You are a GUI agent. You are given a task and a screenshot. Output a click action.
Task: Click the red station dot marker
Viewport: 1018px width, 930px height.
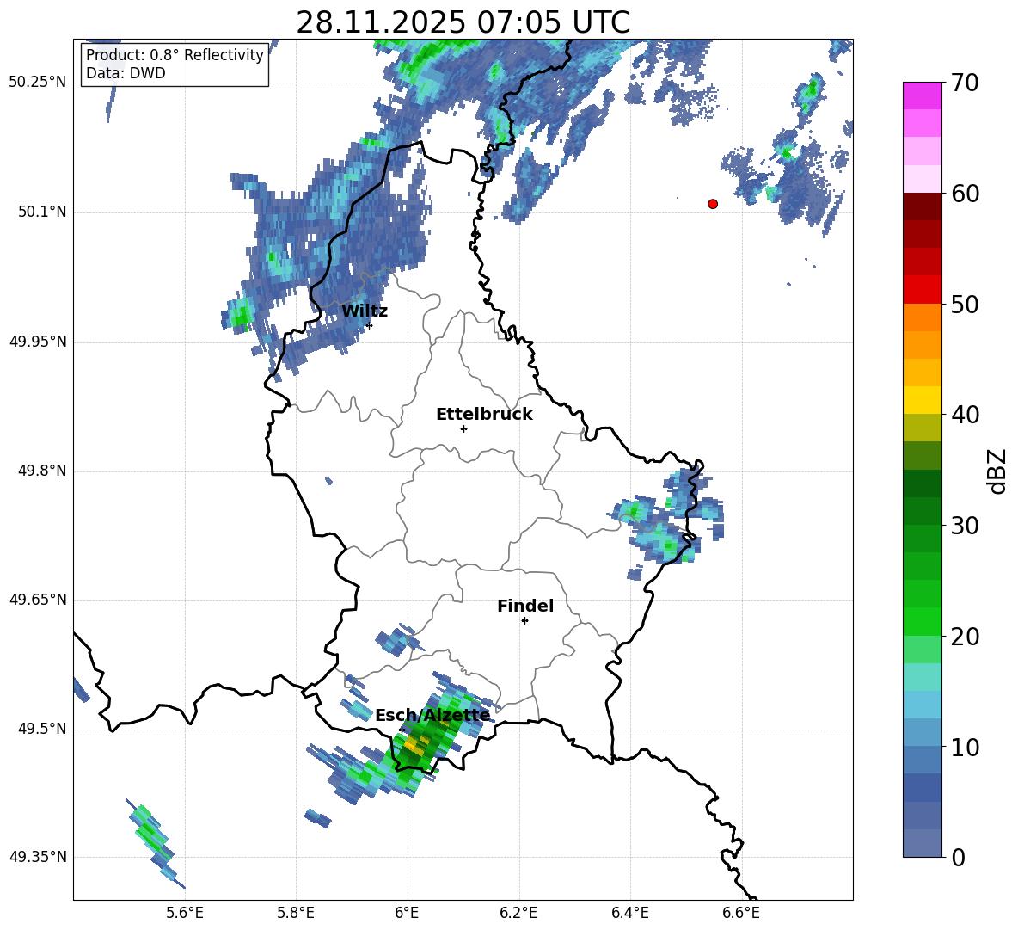click(713, 204)
